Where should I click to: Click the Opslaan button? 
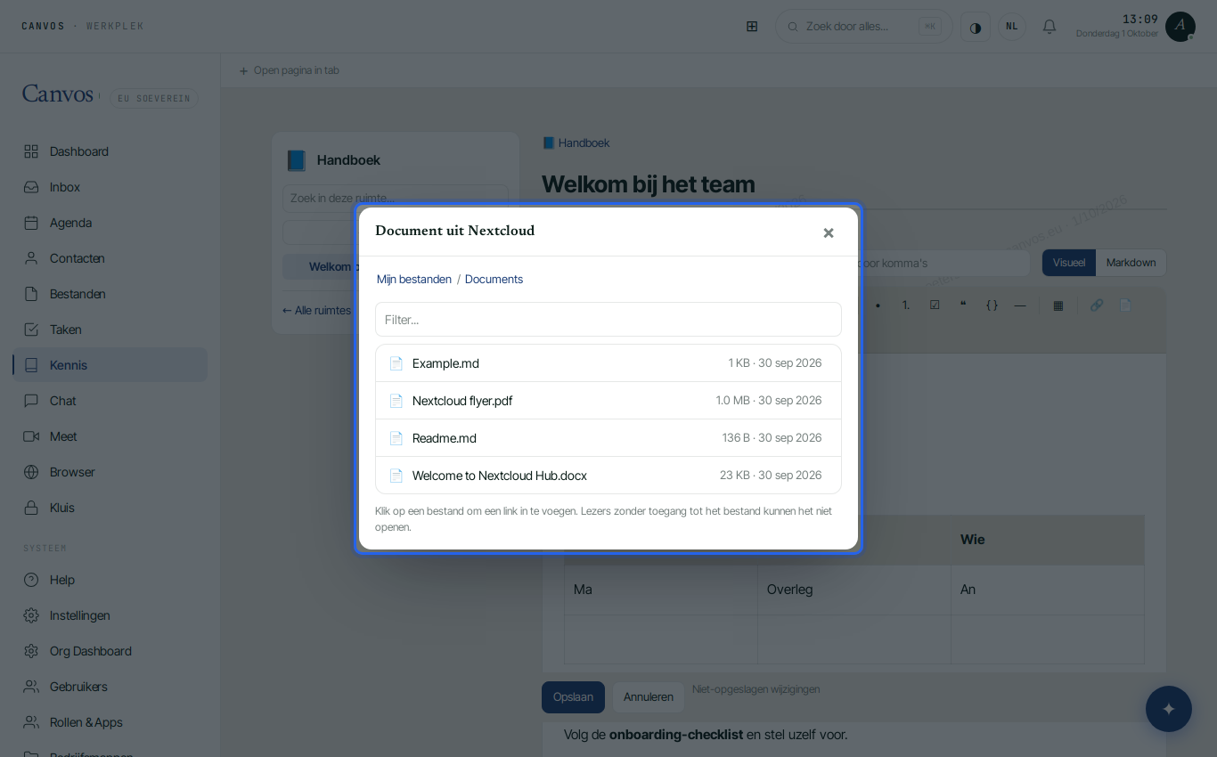point(573,697)
